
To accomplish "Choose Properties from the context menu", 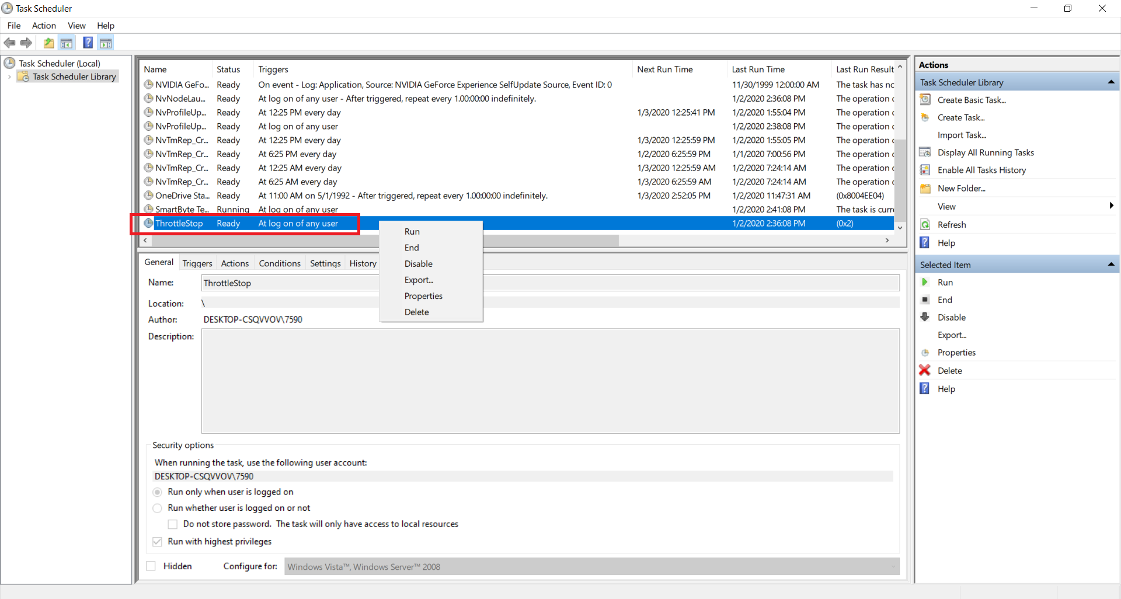I will (431, 296).
